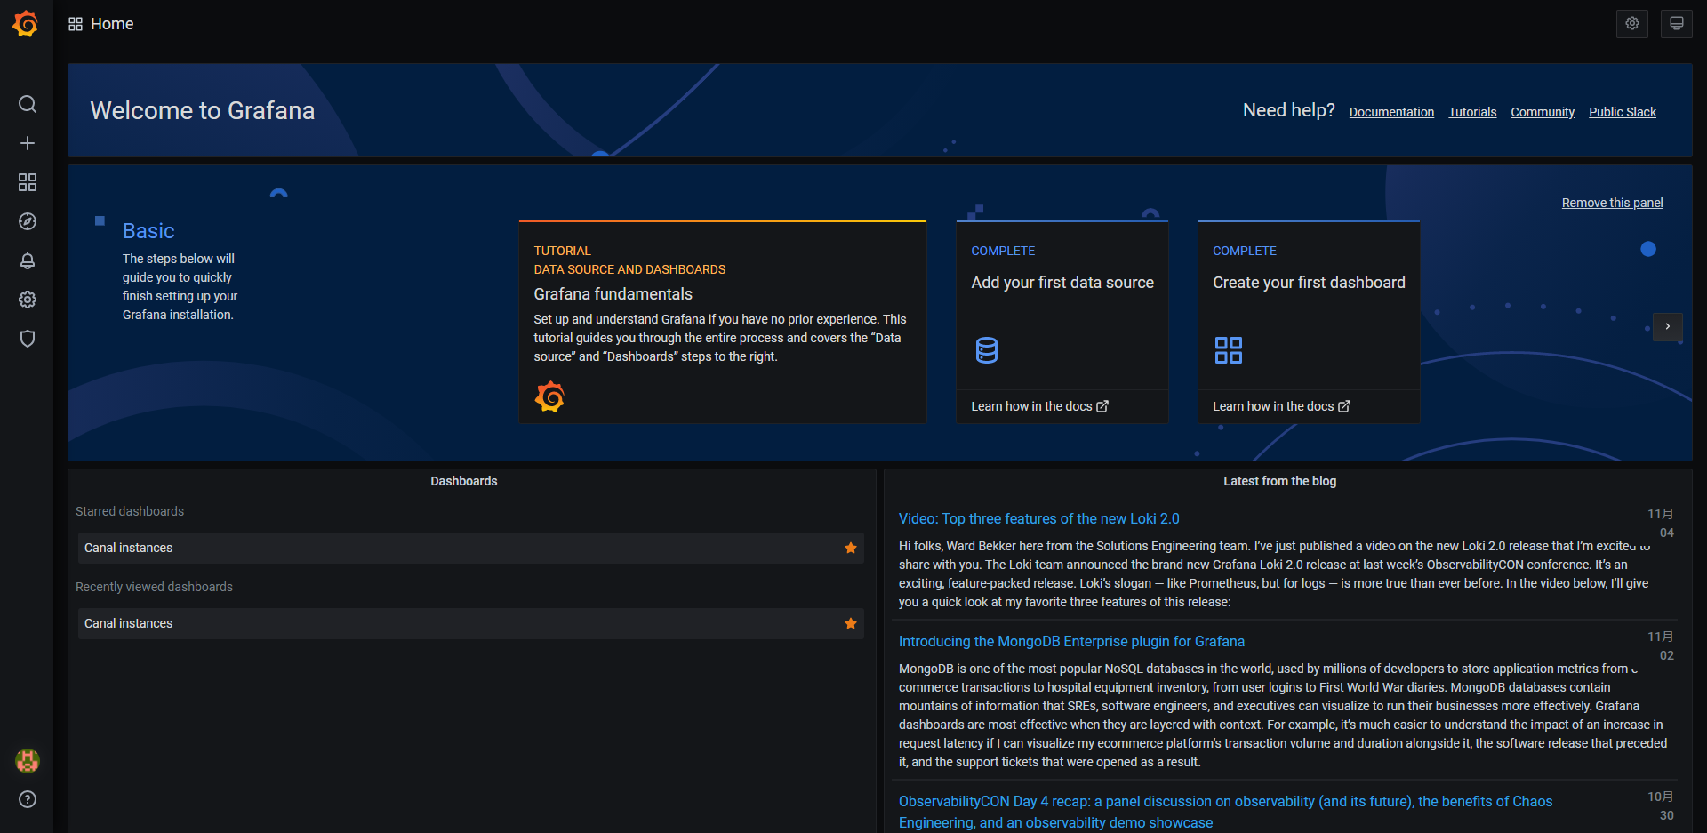Unstar Canal instances under Starred dashboards
Viewport: 1707px width, 833px height.
pyautogui.click(x=850, y=548)
